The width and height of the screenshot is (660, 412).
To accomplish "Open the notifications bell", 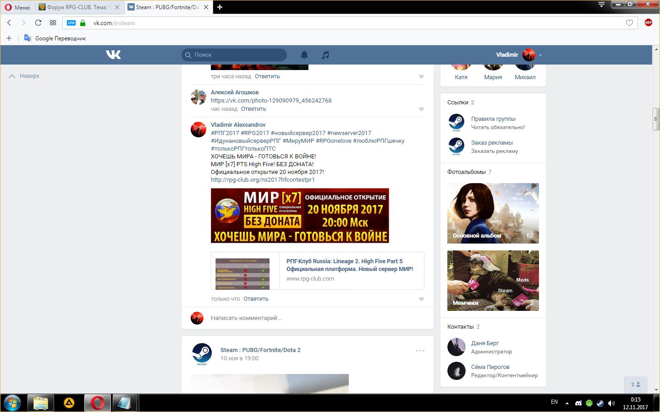I will click(304, 55).
